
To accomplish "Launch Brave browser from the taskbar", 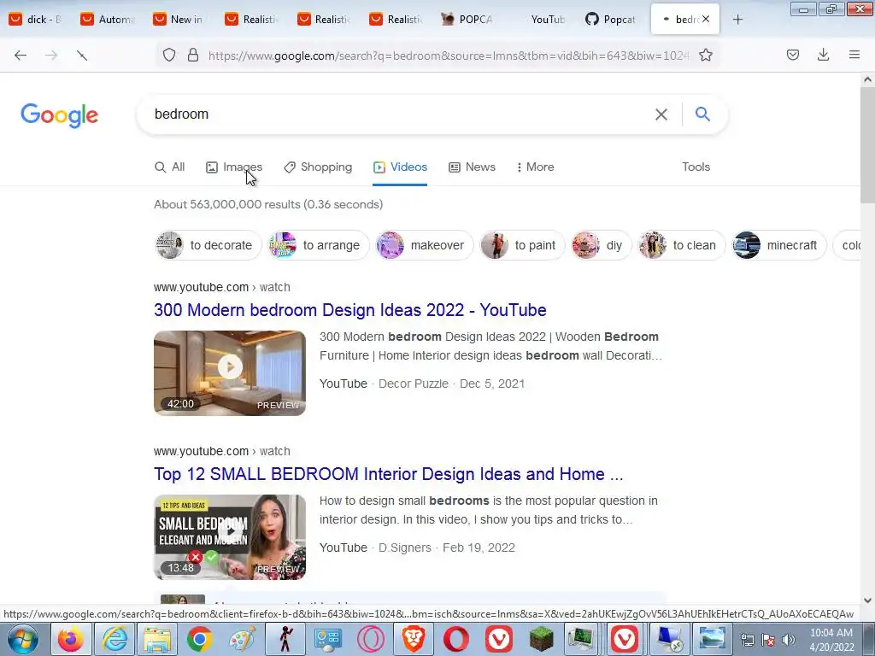I will (x=414, y=639).
